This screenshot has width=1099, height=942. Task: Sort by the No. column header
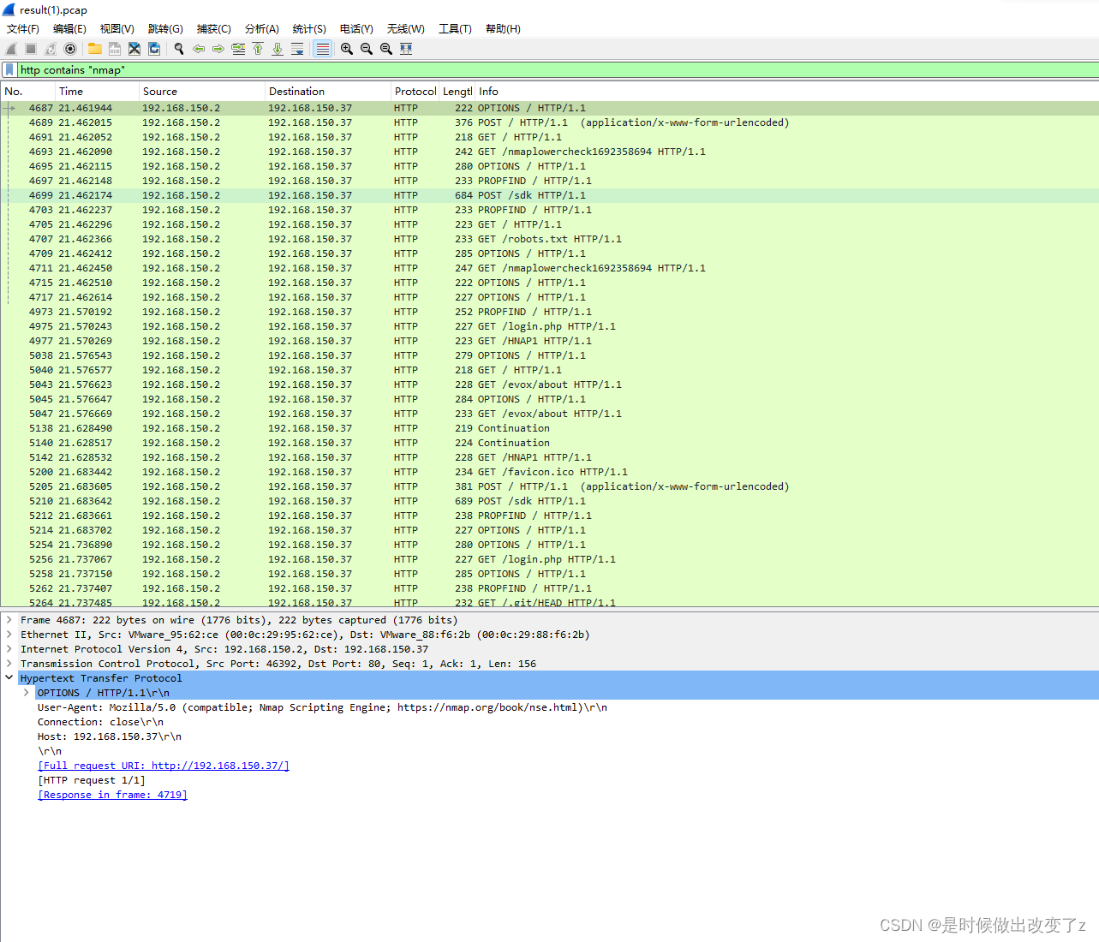click(x=27, y=92)
